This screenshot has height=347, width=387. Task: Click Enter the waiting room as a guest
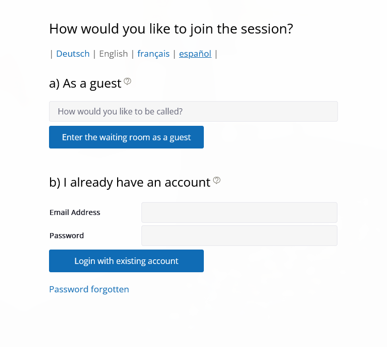point(126,137)
